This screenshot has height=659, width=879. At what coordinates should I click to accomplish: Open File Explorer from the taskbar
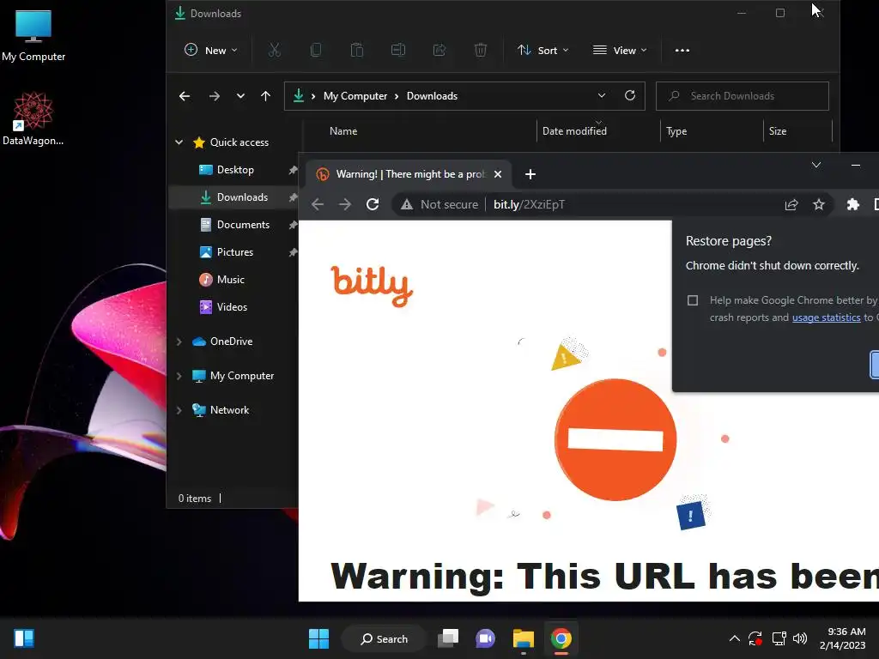coord(523,638)
